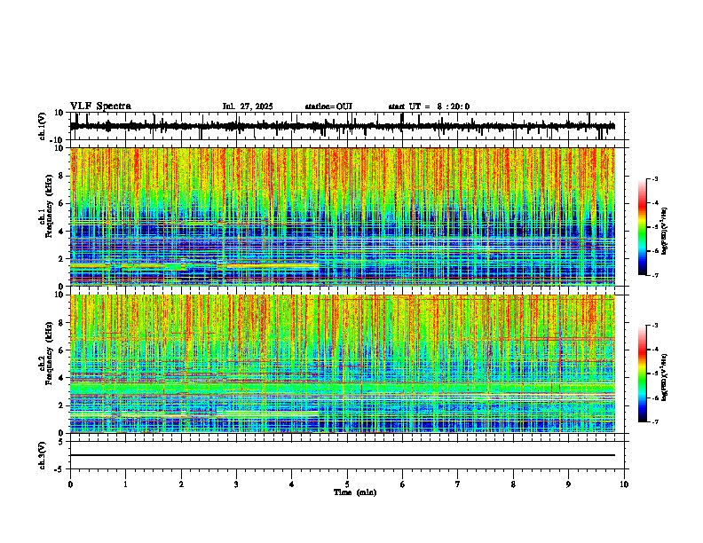Click the '5' tick on ch.3(V) axis
This screenshot has width=703, height=543.
click(x=62, y=442)
